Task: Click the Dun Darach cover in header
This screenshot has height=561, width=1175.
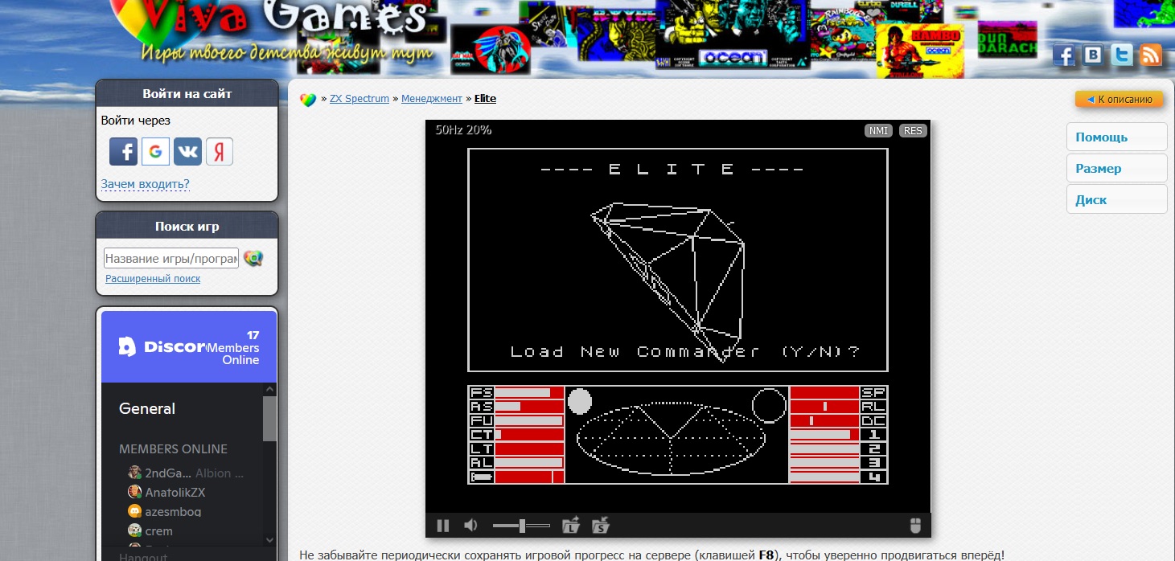Action: (1008, 39)
